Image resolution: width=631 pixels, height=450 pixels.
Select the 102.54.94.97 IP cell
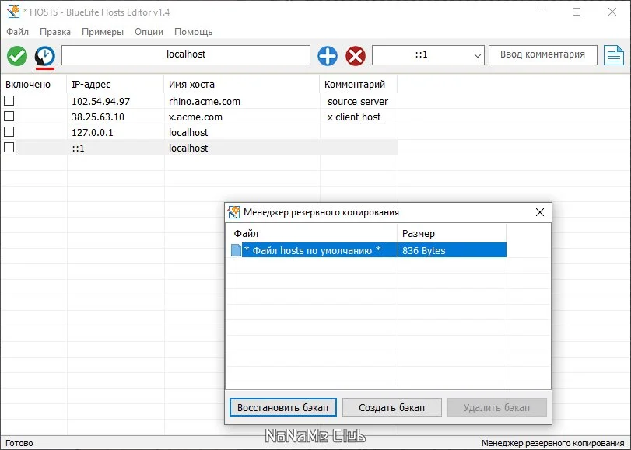click(100, 101)
